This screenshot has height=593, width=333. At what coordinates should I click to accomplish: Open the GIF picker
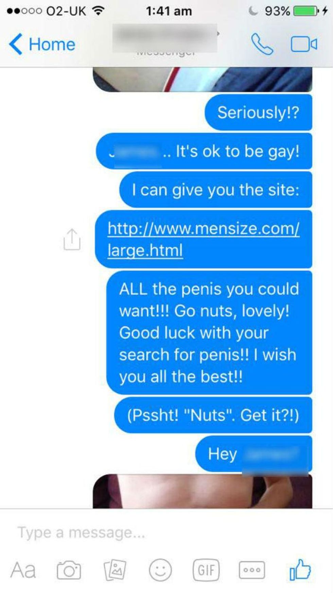tap(206, 570)
